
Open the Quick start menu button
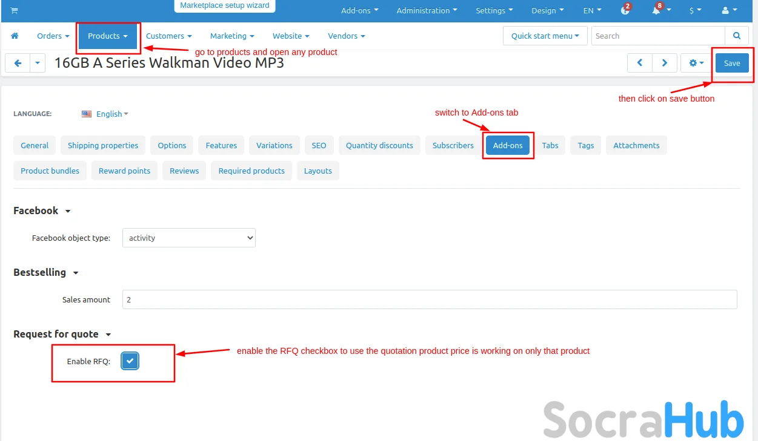click(545, 36)
